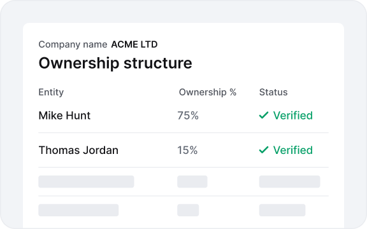Click the 15% ownership value
367x229 pixels.
coord(187,150)
